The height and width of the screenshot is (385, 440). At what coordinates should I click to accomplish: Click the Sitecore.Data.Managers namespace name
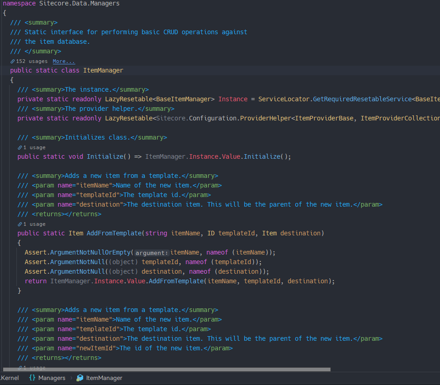click(79, 4)
